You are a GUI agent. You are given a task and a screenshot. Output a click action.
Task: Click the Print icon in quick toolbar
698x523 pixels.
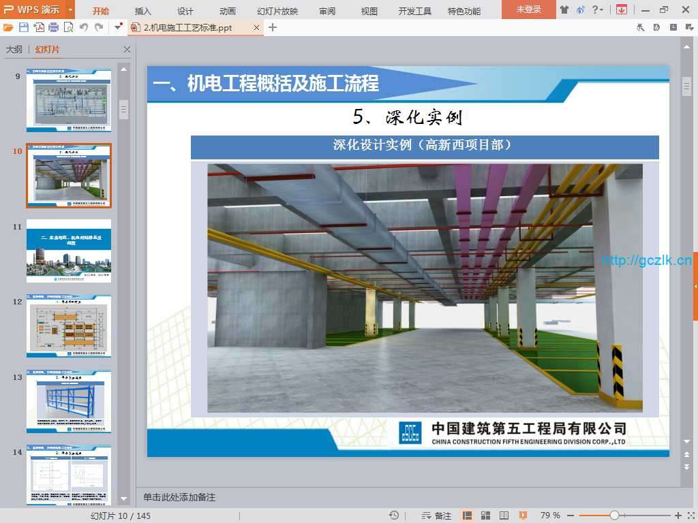click(x=54, y=27)
